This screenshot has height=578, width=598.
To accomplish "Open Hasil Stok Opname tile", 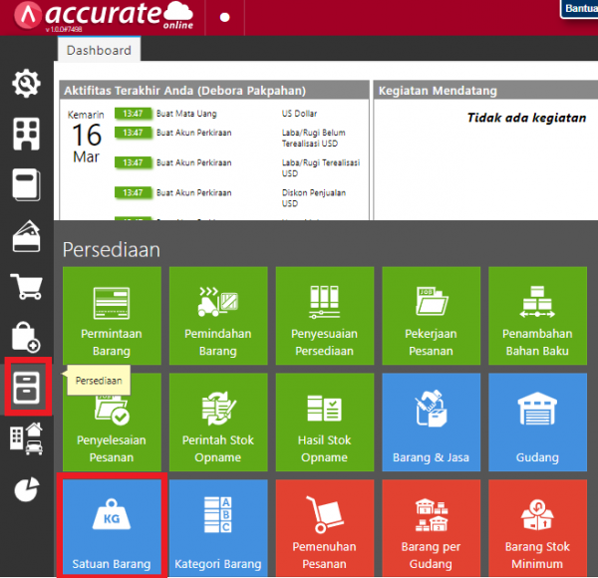I will click(x=325, y=421).
